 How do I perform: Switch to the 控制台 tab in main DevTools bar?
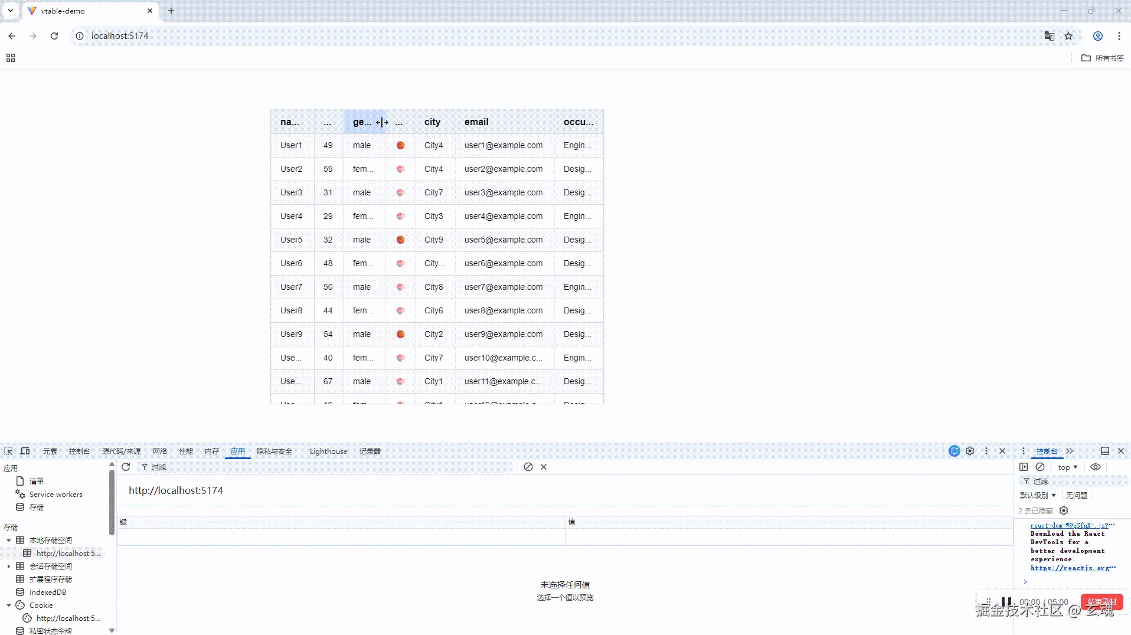pyautogui.click(x=80, y=451)
